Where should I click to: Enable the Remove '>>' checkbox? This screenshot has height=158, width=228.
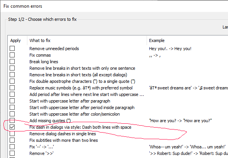click(x=12, y=153)
